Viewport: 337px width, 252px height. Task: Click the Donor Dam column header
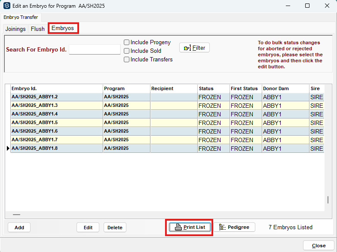click(x=285, y=88)
